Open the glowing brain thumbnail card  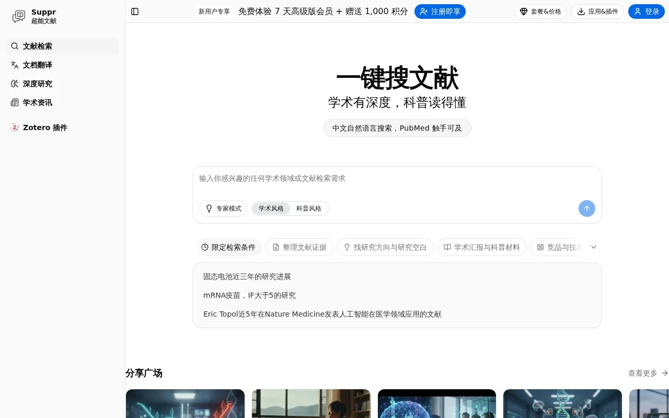click(437, 403)
